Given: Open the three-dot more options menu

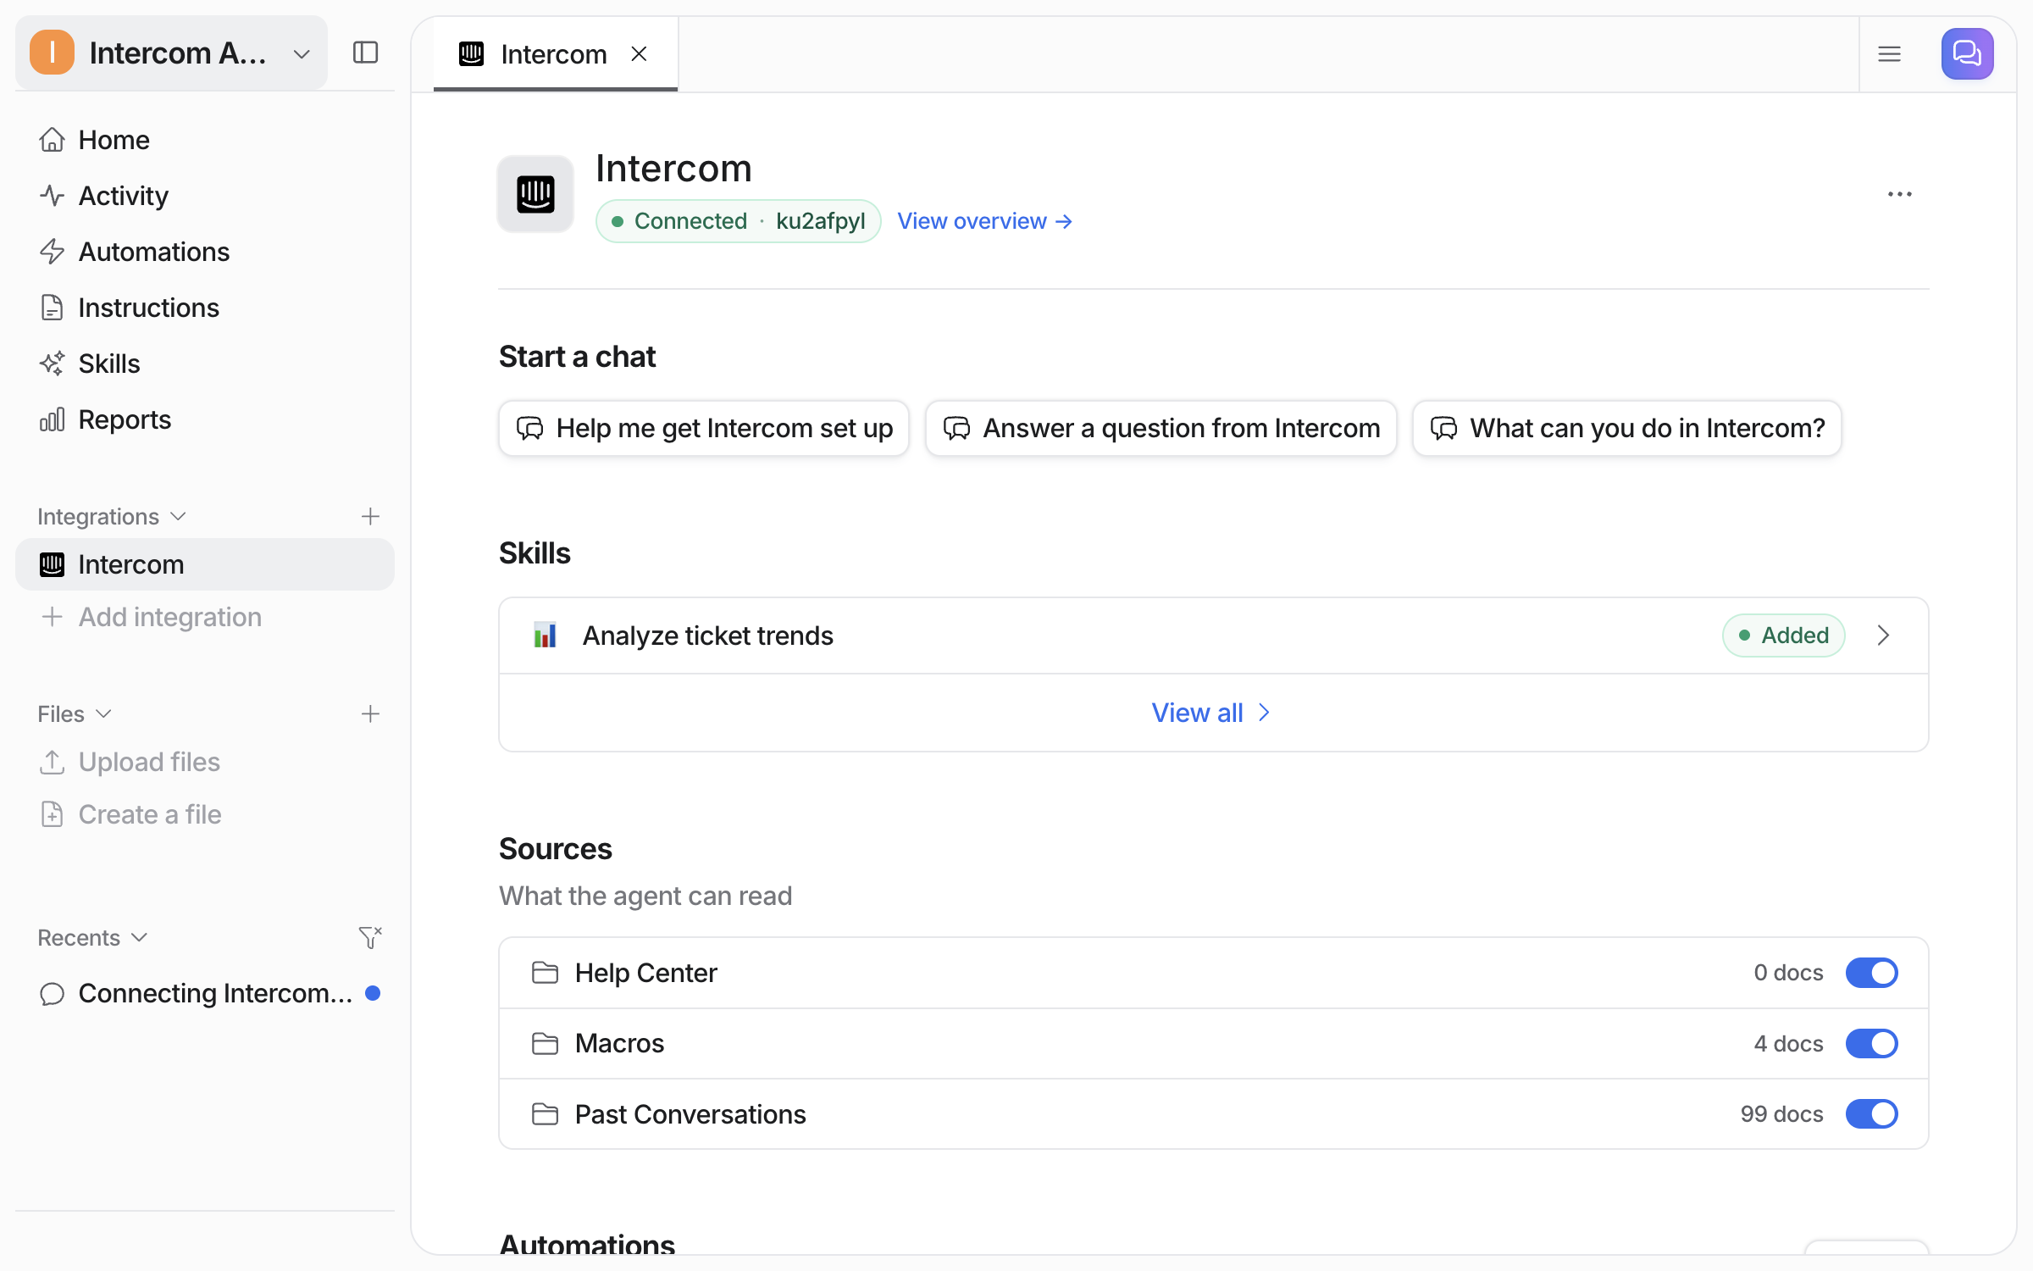Looking at the screenshot, I should click(x=1900, y=194).
